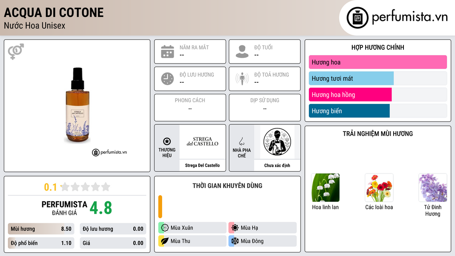
Task: Select the Mùa Hạ season label
Action: (249, 228)
